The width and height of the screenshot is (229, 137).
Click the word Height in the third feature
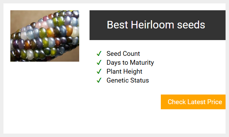[x=133, y=72]
